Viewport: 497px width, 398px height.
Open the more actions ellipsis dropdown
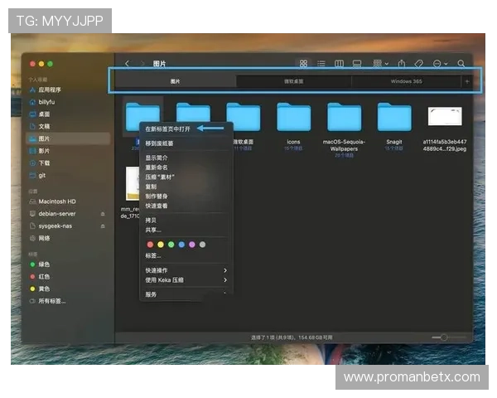point(440,63)
